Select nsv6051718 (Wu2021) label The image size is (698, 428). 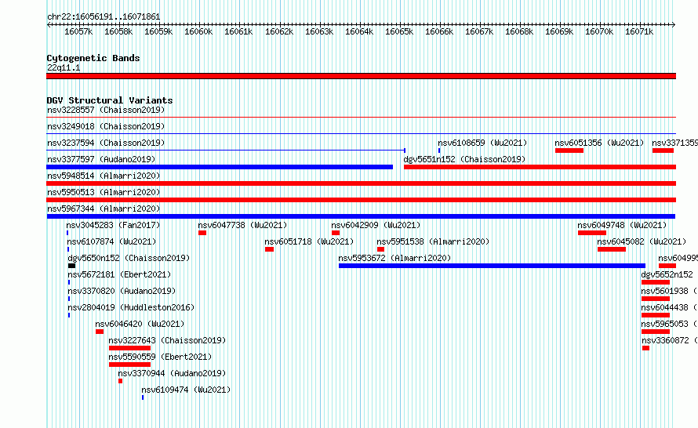click(309, 241)
